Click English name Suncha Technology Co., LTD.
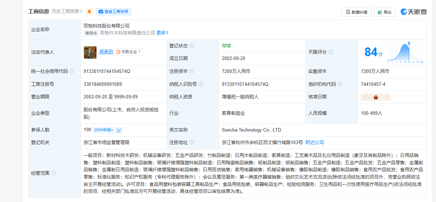Image resolution: width=436 pixels, height=202 pixels. [x=252, y=130]
